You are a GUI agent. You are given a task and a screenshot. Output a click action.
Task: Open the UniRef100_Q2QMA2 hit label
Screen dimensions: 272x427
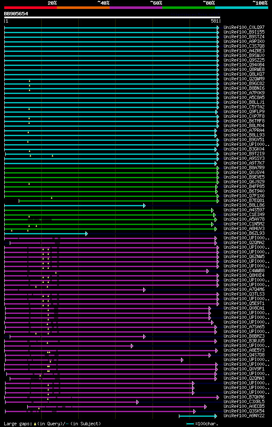point(244,243)
